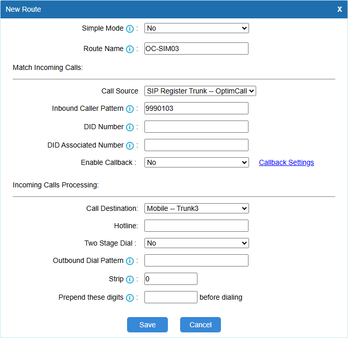
Task: Open the Enable Callback dropdown
Action: coord(196,162)
